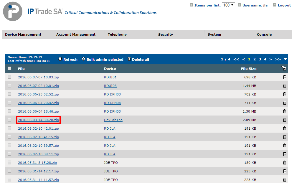This screenshot has width=294, height=183.
Task: Check the box for 2016.06.06-23.52.52.zip
Action: (x=9, y=94)
